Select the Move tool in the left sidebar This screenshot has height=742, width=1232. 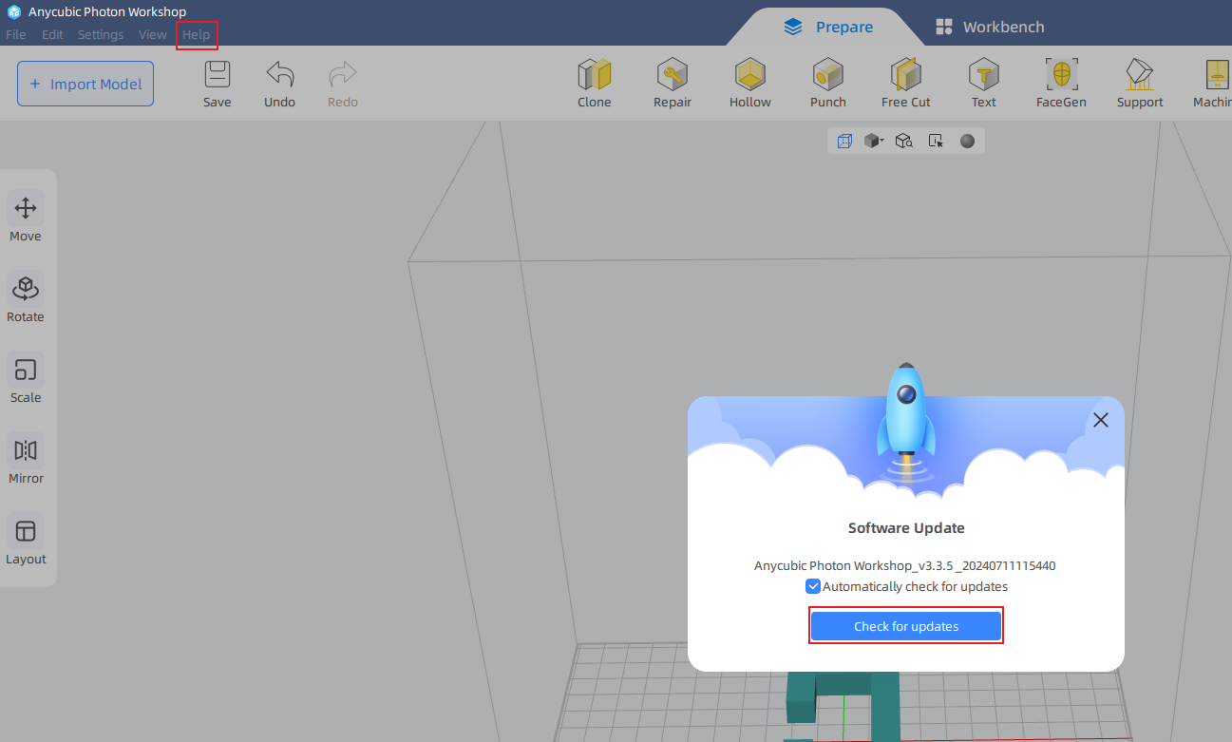pyautogui.click(x=26, y=218)
